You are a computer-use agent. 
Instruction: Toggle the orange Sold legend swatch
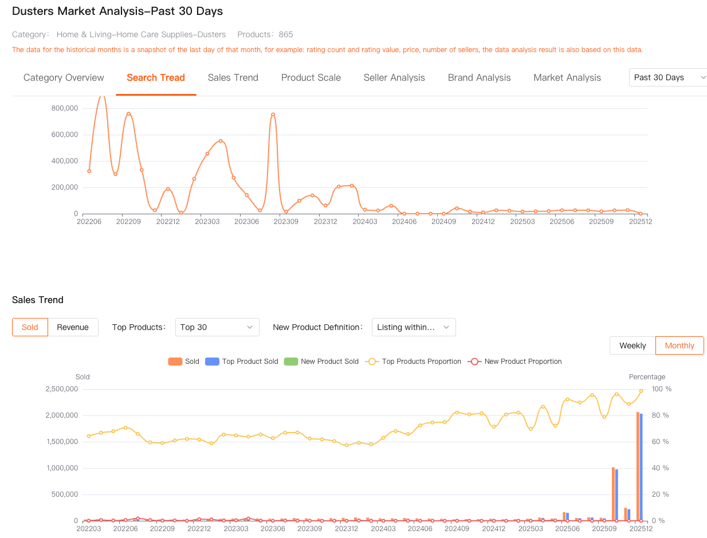[x=175, y=362]
